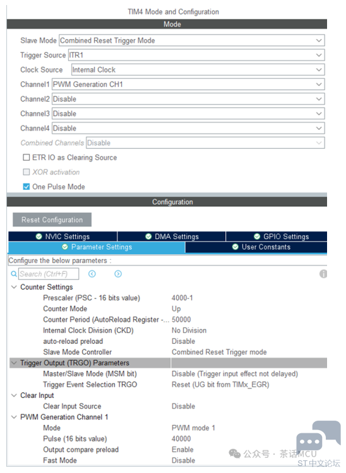
Task: Click the PWM mode 1 value
Action: coord(193,428)
